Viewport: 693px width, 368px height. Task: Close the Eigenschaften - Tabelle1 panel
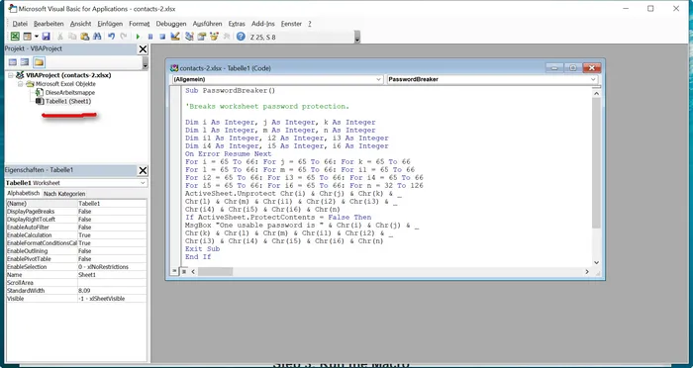pyautogui.click(x=143, y=170)
